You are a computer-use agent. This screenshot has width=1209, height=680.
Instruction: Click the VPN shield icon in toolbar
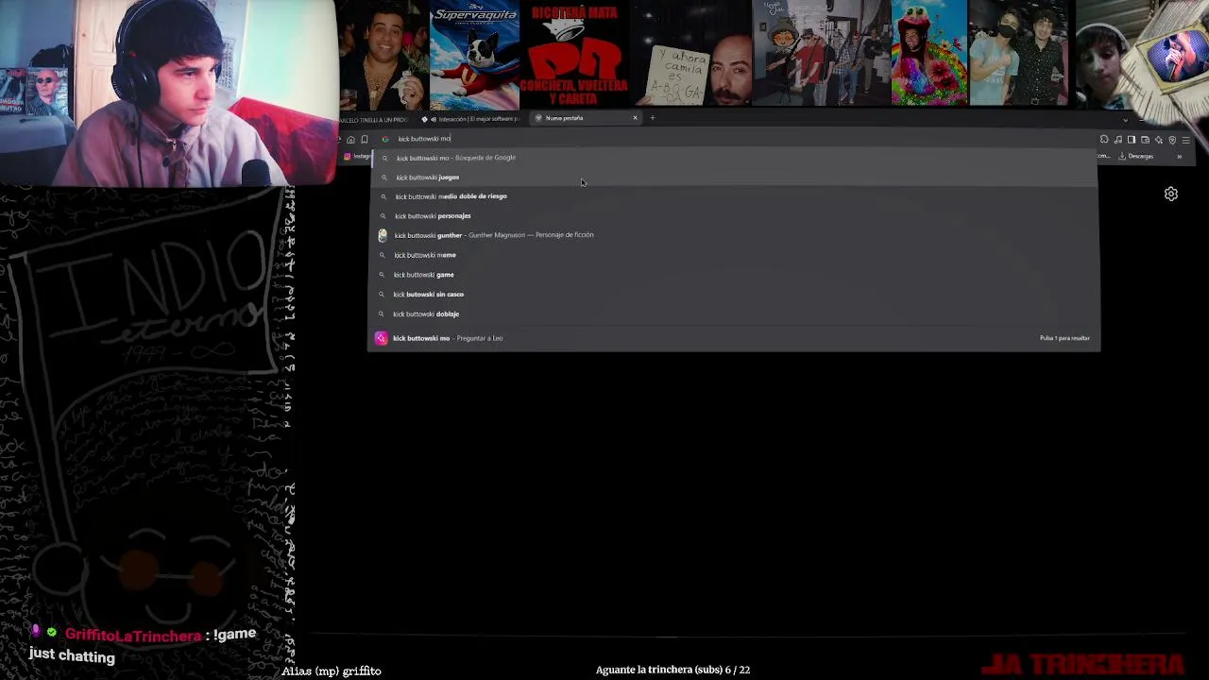(x=1172, y=140)
